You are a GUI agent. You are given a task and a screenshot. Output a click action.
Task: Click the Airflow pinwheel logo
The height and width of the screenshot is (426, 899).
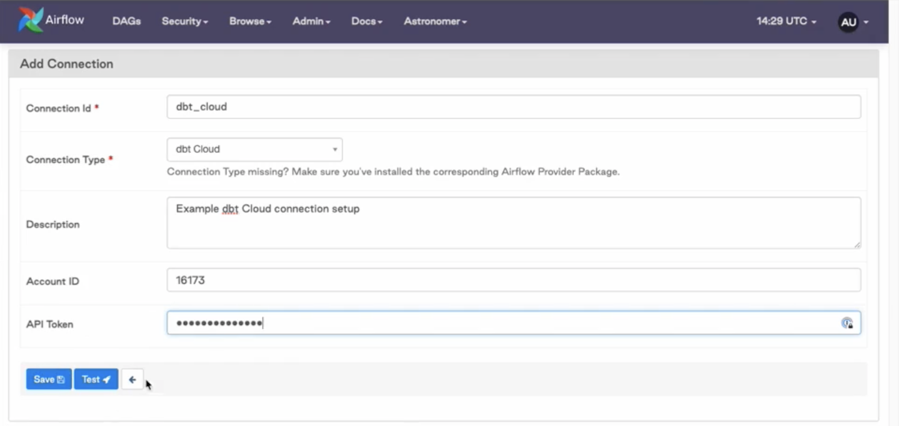[30, 20]
